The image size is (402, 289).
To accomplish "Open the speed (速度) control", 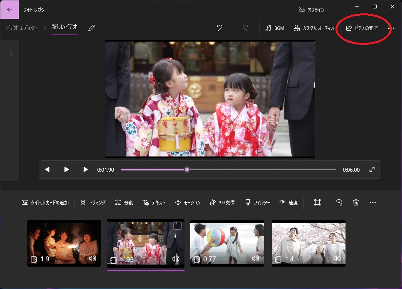I will click(x=289, y=202).
